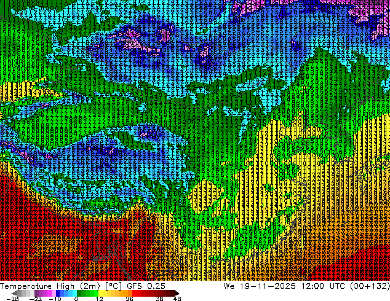Click the '-28' legend label

[13, 299]
